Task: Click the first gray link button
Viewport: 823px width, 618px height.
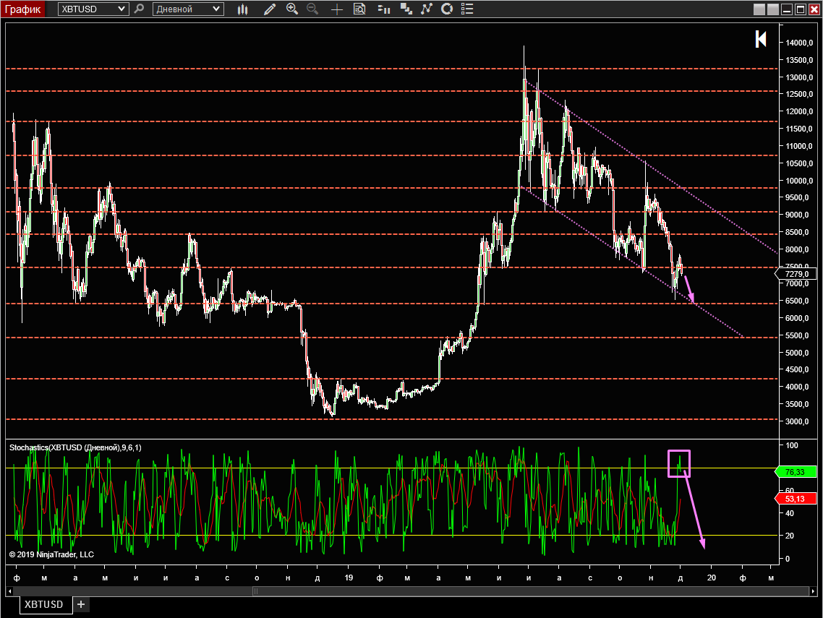Action: pos(759,9)
